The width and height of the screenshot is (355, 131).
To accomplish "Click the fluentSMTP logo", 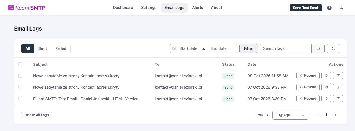I will (27, 8).
